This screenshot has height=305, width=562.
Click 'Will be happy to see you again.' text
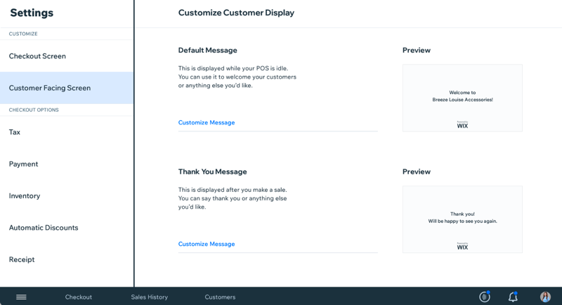tap(462, 221)
